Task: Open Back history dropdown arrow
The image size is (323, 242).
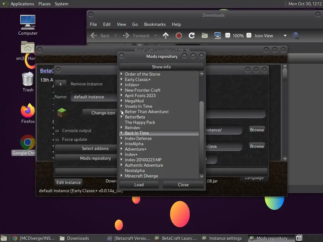Action: click(x=115, y=36)
